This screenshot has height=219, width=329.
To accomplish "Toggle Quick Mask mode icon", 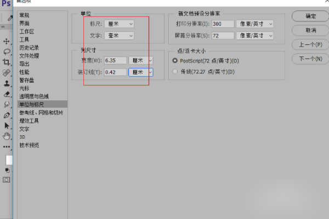I will click(6, 180).
